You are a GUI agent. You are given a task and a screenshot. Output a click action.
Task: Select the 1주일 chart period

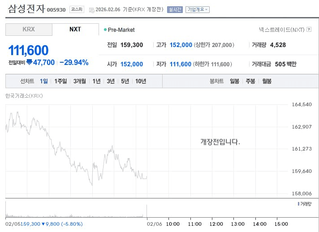[60, 81]
